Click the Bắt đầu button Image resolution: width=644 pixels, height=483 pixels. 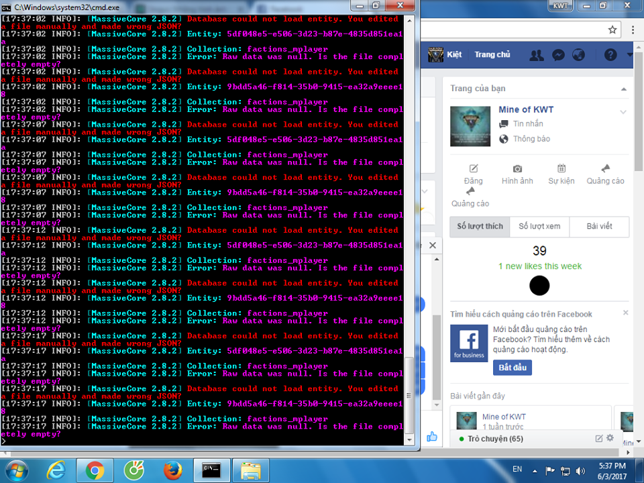(512, 368)
